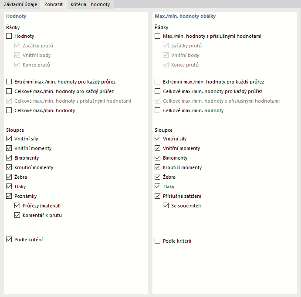This screenshot has width=301, height=297.
Task: Enable Podle kritérií in the obálky panel
Action: pyautogui.click(x=158, y=241)
